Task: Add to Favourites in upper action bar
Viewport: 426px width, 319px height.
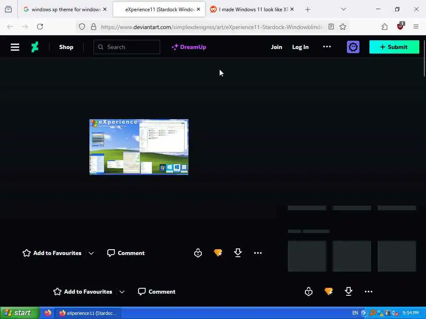Action: point(52,253)
